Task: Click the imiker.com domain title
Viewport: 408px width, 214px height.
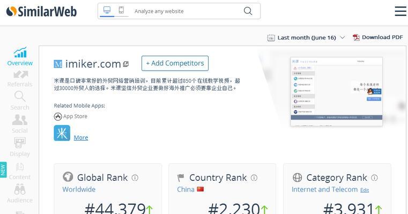Action: (x=93, y=64)
